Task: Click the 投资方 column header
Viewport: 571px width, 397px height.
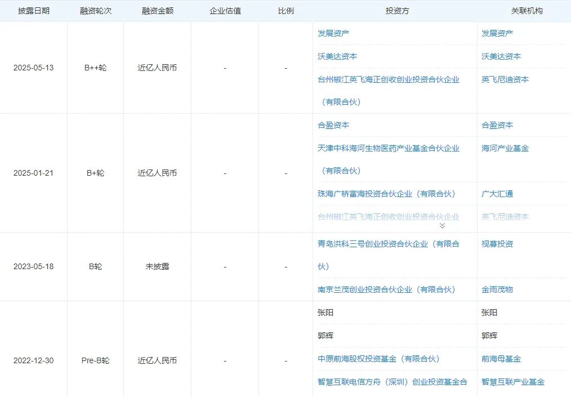Action: click(398, 11)
